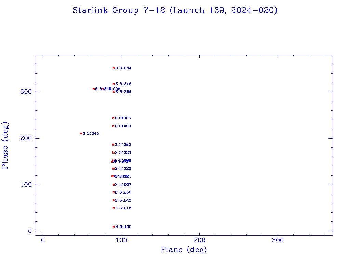This screenshot has height=262, width=350.
Task: Select the outlying red marker for S 31245
Action: [81, 133]
